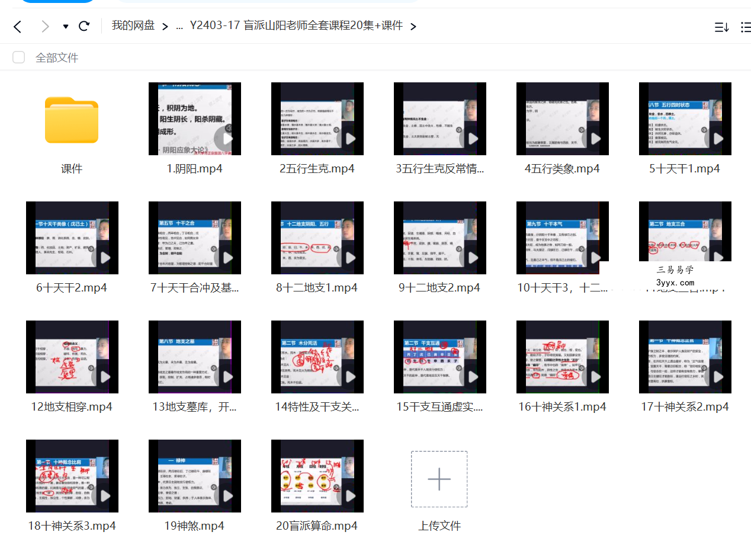Open the 课件 folder icon
The width and height of the screenshot is (751, 551).
72,120
